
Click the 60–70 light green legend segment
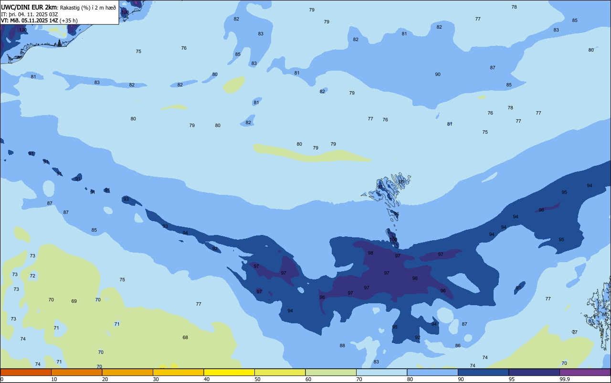331,372
